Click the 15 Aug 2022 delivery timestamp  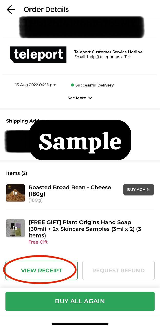(x=36, y=85)
